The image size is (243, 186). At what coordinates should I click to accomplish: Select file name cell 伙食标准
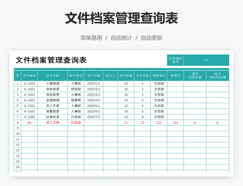tap(53, 117)
